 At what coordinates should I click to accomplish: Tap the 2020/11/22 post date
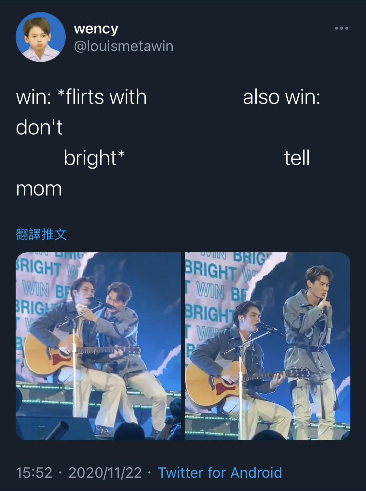click(x=105, y=472)
